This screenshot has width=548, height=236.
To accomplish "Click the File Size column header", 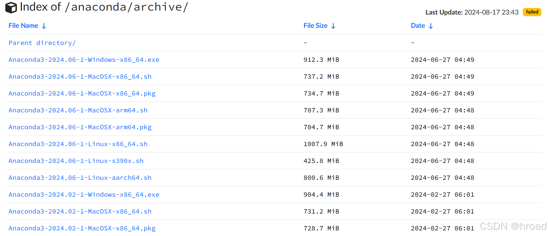I will tap(316, 26).
